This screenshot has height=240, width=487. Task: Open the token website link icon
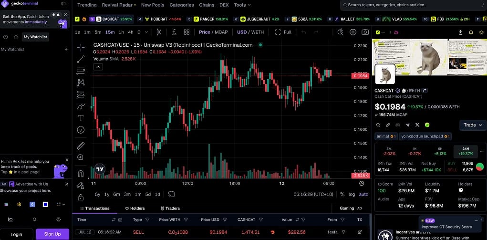(x=388, y=125)
